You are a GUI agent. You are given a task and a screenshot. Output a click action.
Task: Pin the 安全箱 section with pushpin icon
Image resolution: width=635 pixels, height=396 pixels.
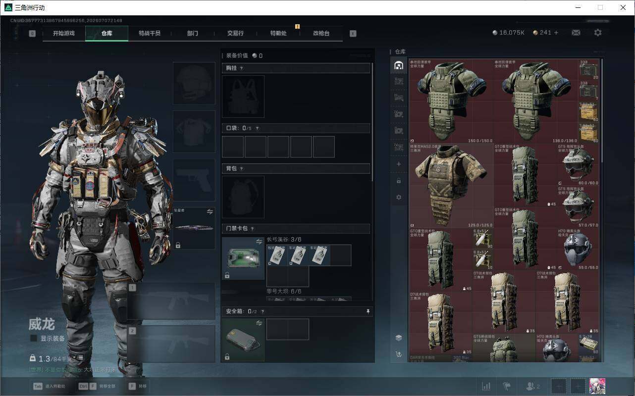pos(368,311)
